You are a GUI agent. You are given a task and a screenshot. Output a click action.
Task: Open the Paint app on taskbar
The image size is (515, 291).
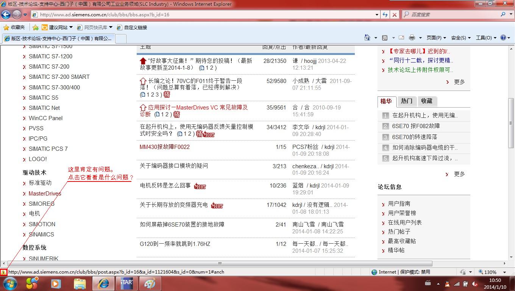click(150, 283)
